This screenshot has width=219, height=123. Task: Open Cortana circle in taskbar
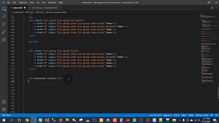click(x=19, y=120)
